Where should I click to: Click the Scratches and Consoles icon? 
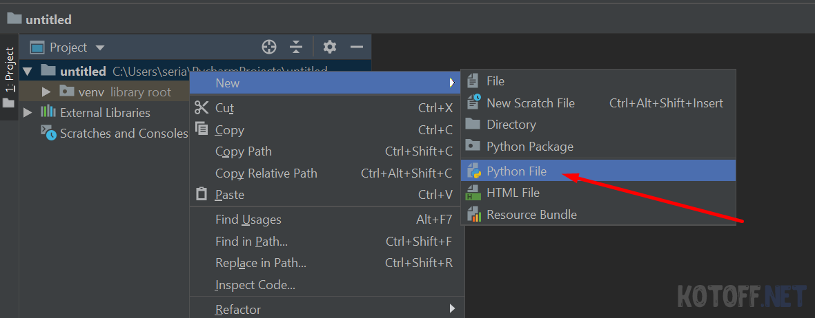[x=48, y=134]
